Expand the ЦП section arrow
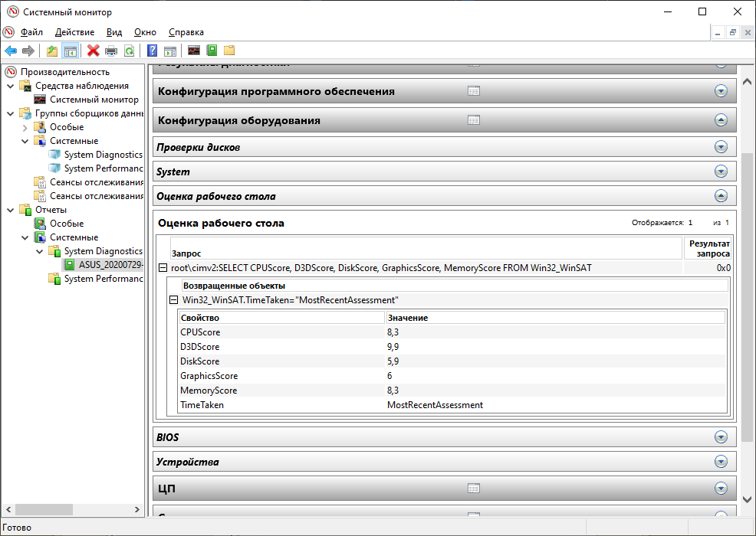Viewport: 756px width, 536px height. (721, 489)
